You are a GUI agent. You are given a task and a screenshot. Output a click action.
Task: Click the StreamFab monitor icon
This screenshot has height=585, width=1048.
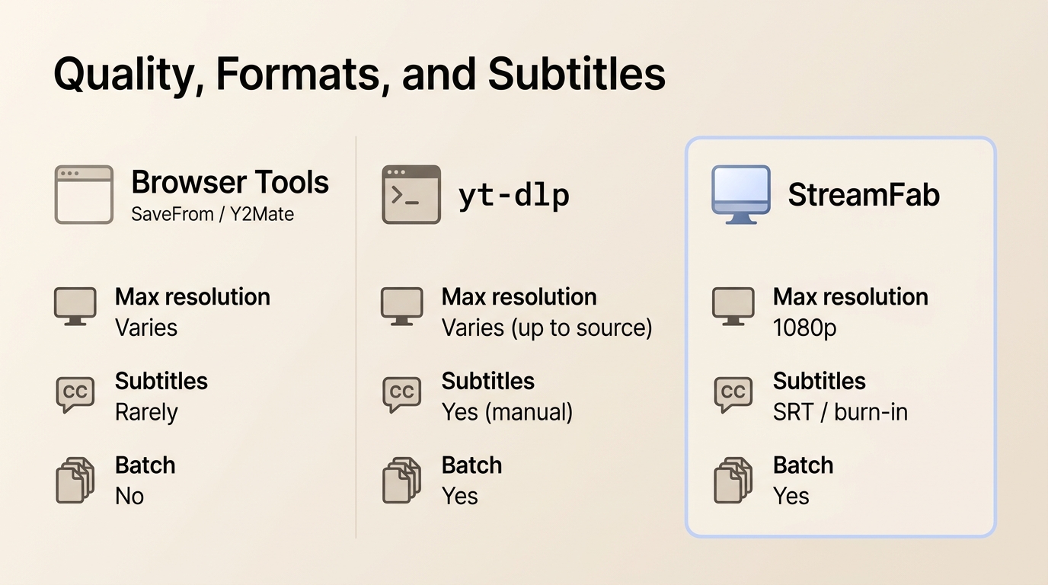pyautogui.click(x=741, y=194)
